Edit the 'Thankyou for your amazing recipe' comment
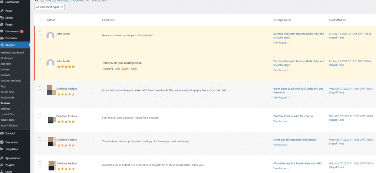376x173 pixels. (x=117, y=69)
